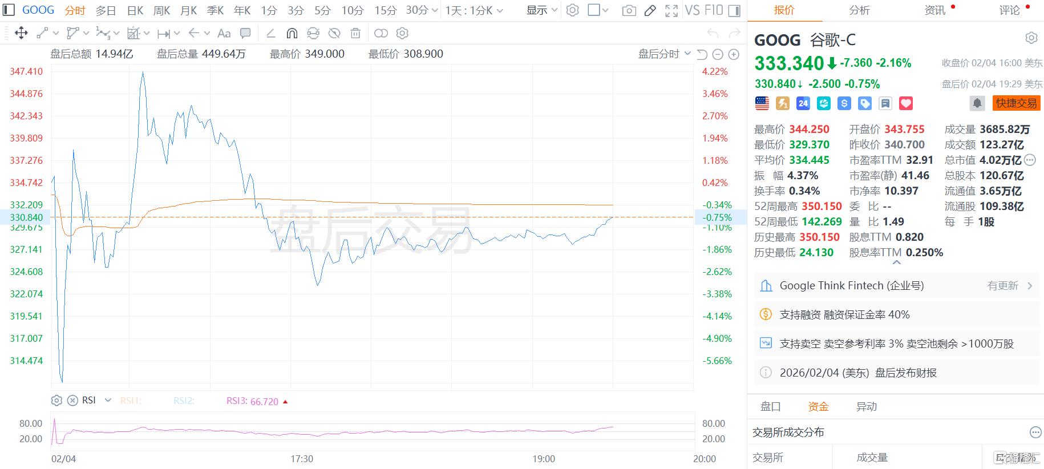
Task: Open the 显示 display dropdown
Action: coord(541,10)
